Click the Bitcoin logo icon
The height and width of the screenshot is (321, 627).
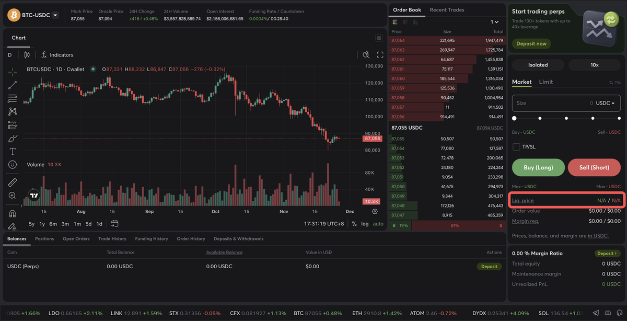click(x=13, y=15)
